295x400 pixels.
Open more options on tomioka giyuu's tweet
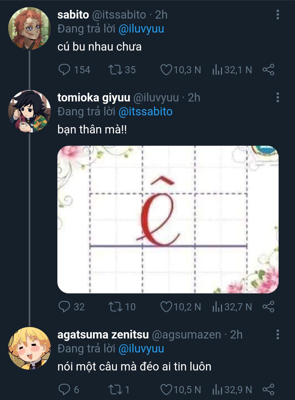click(278, 97)
